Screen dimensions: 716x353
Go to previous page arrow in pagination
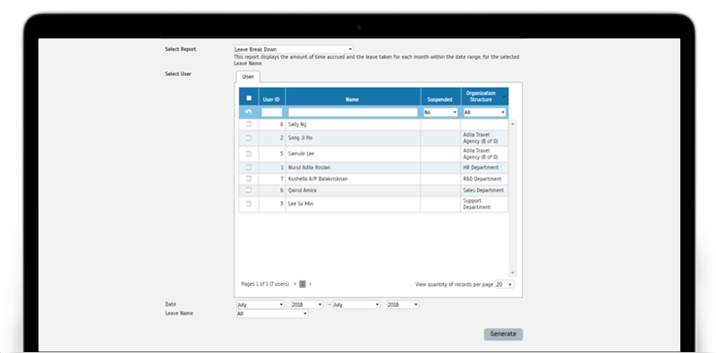pyautogui.click(x=295, y=283)
